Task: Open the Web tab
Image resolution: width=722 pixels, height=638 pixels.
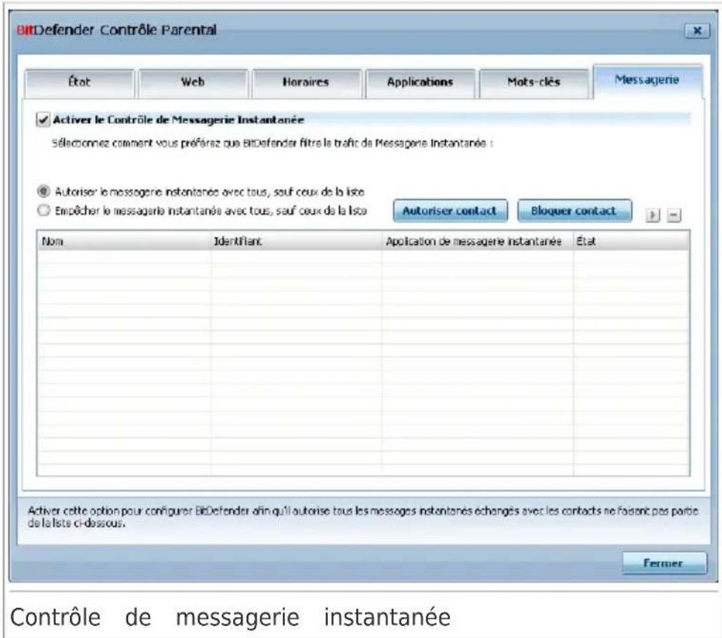Action: [x=193, y=83]
